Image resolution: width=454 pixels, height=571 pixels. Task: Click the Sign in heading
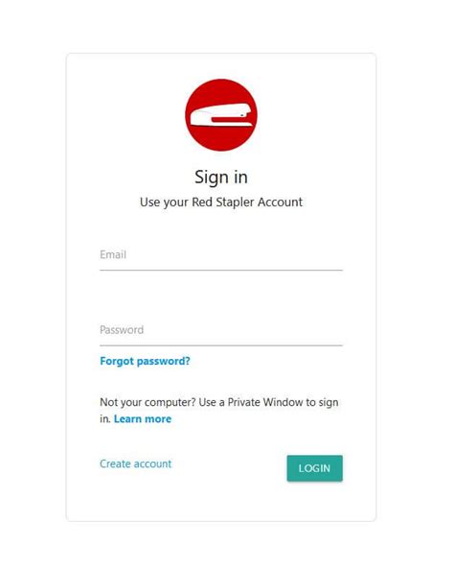coord(221,178)
